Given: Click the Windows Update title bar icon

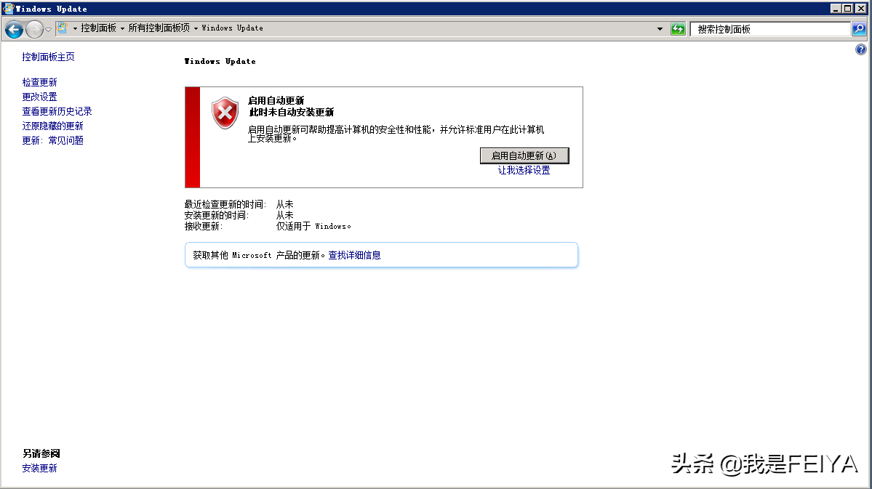Looking at the screenshot, I should coord(8,8).
